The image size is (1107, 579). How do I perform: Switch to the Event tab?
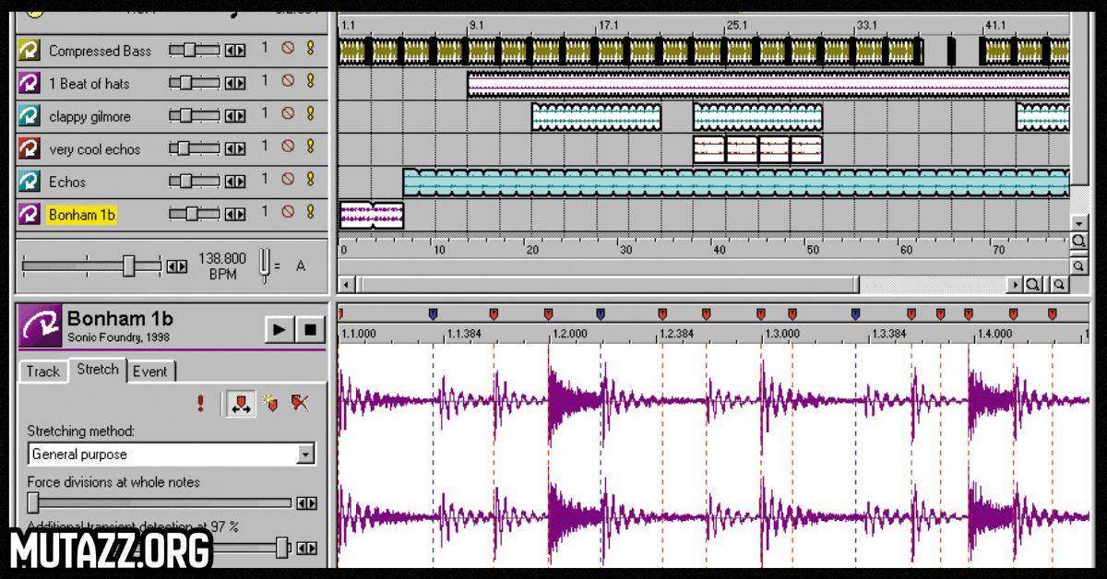coord(149,372)
